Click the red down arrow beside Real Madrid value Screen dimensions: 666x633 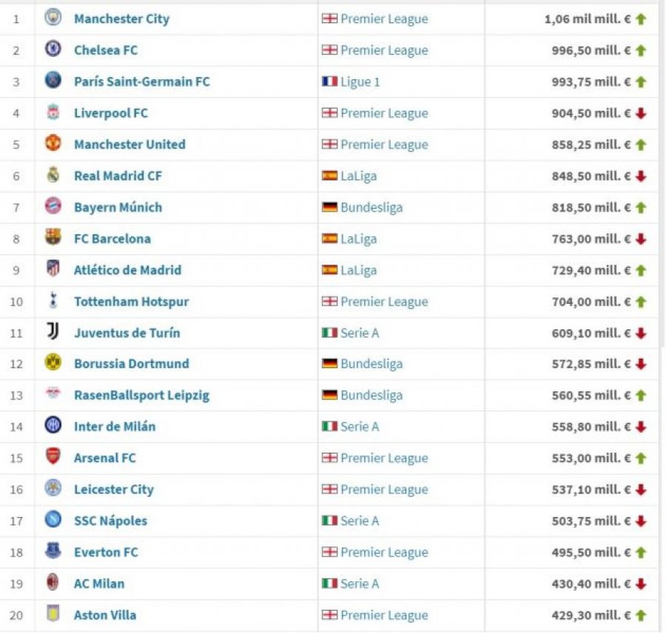point(641,176)
